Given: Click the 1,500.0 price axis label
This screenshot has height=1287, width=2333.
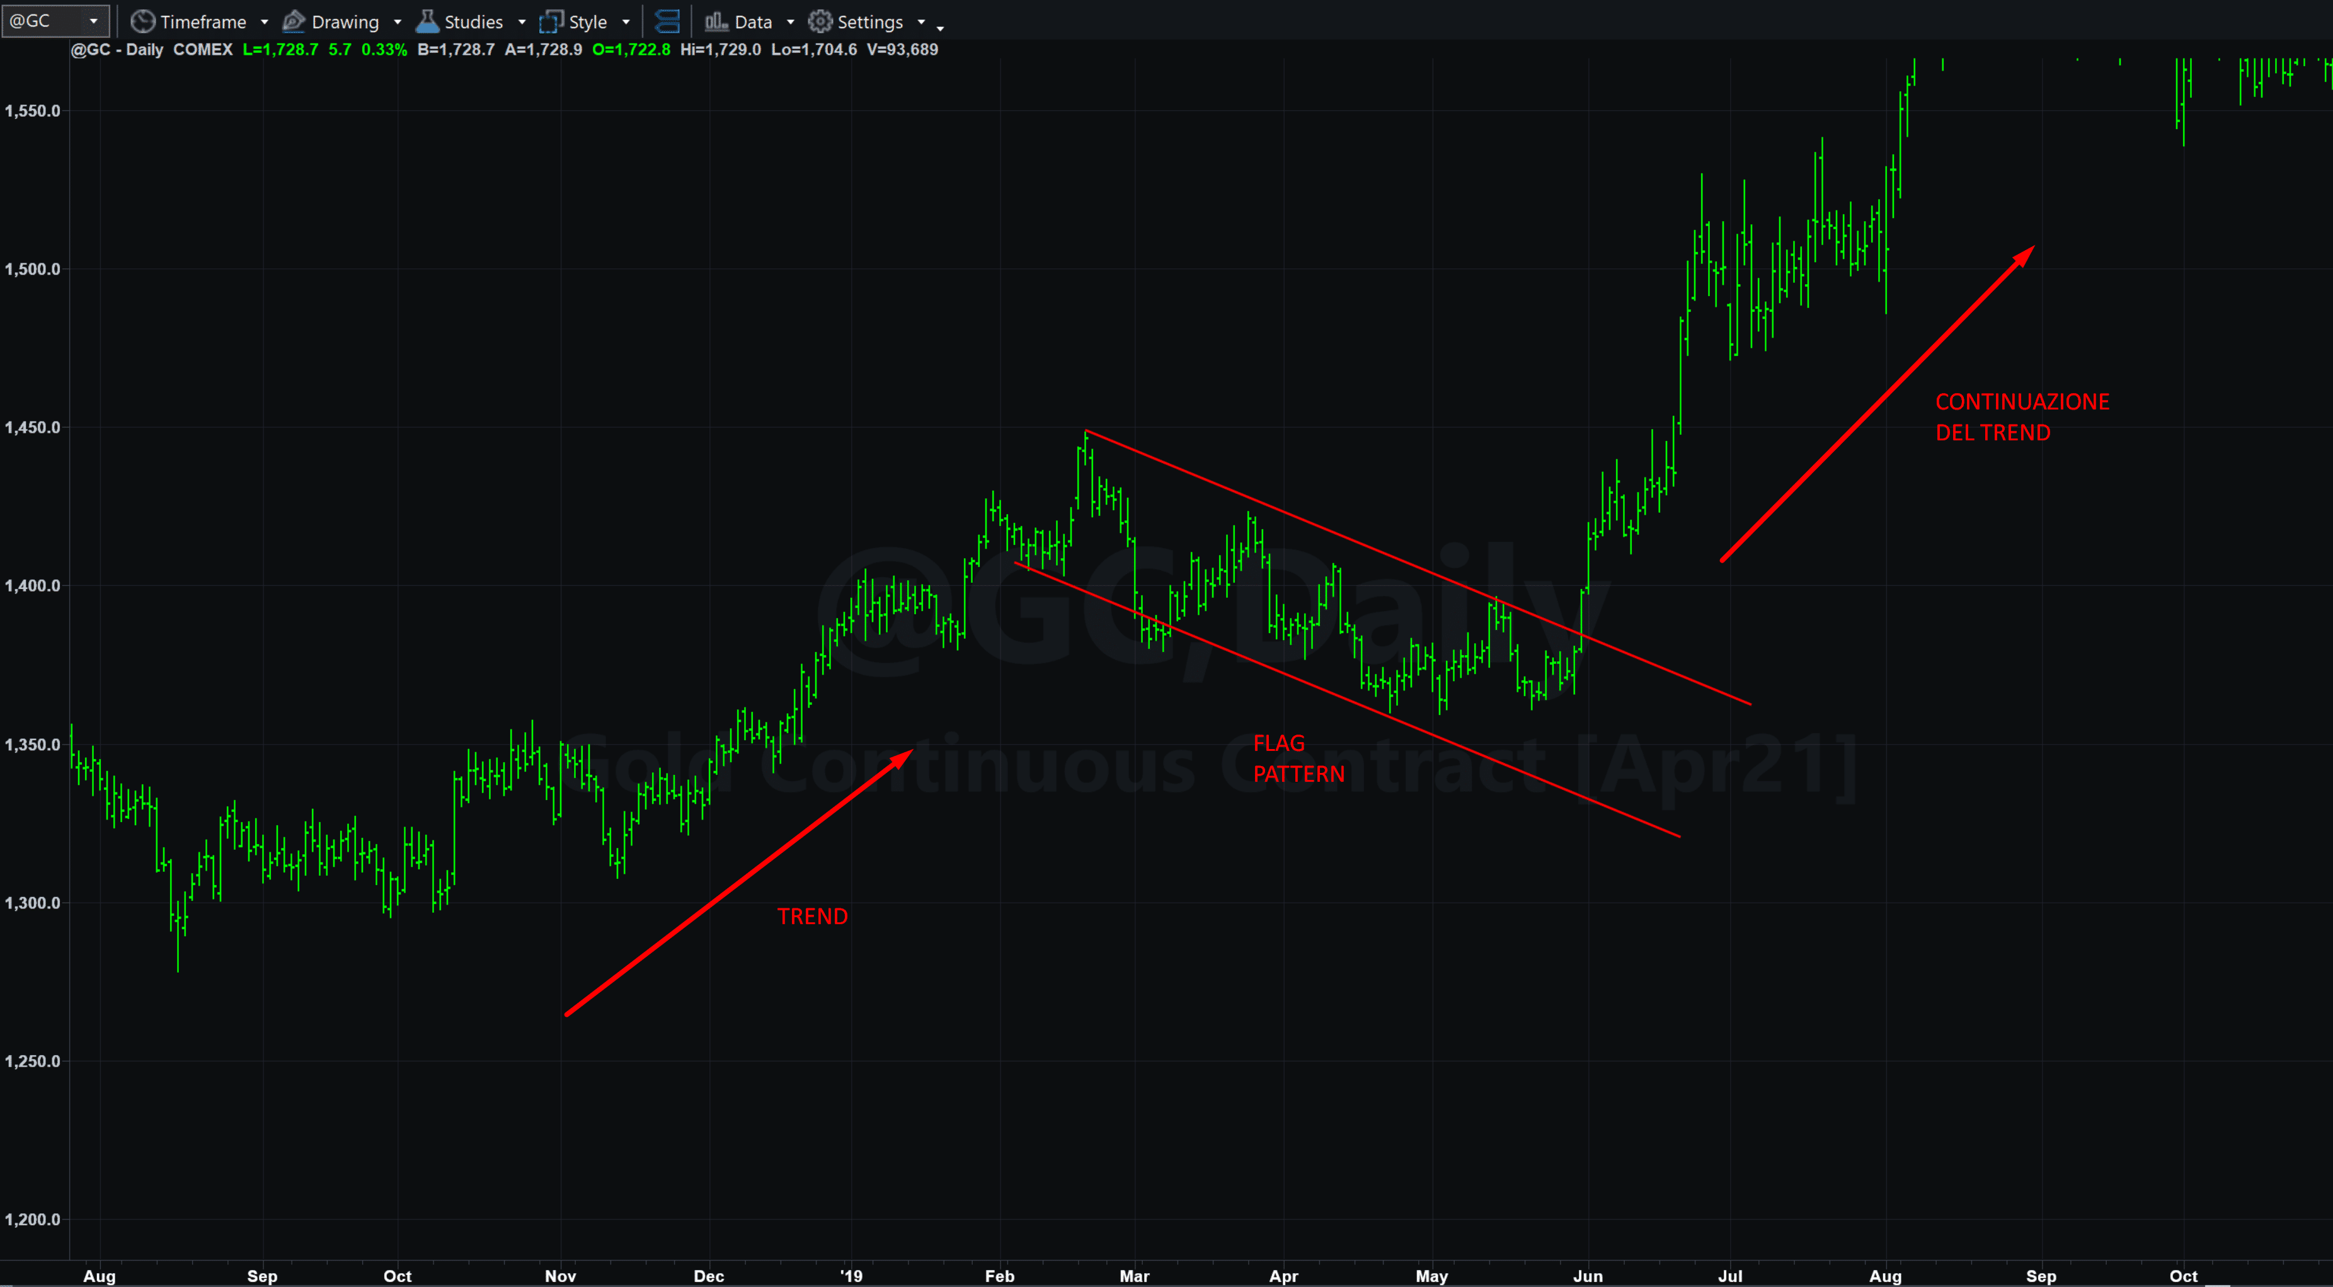Looking at the screenshot, I should [x=33, y=269].
